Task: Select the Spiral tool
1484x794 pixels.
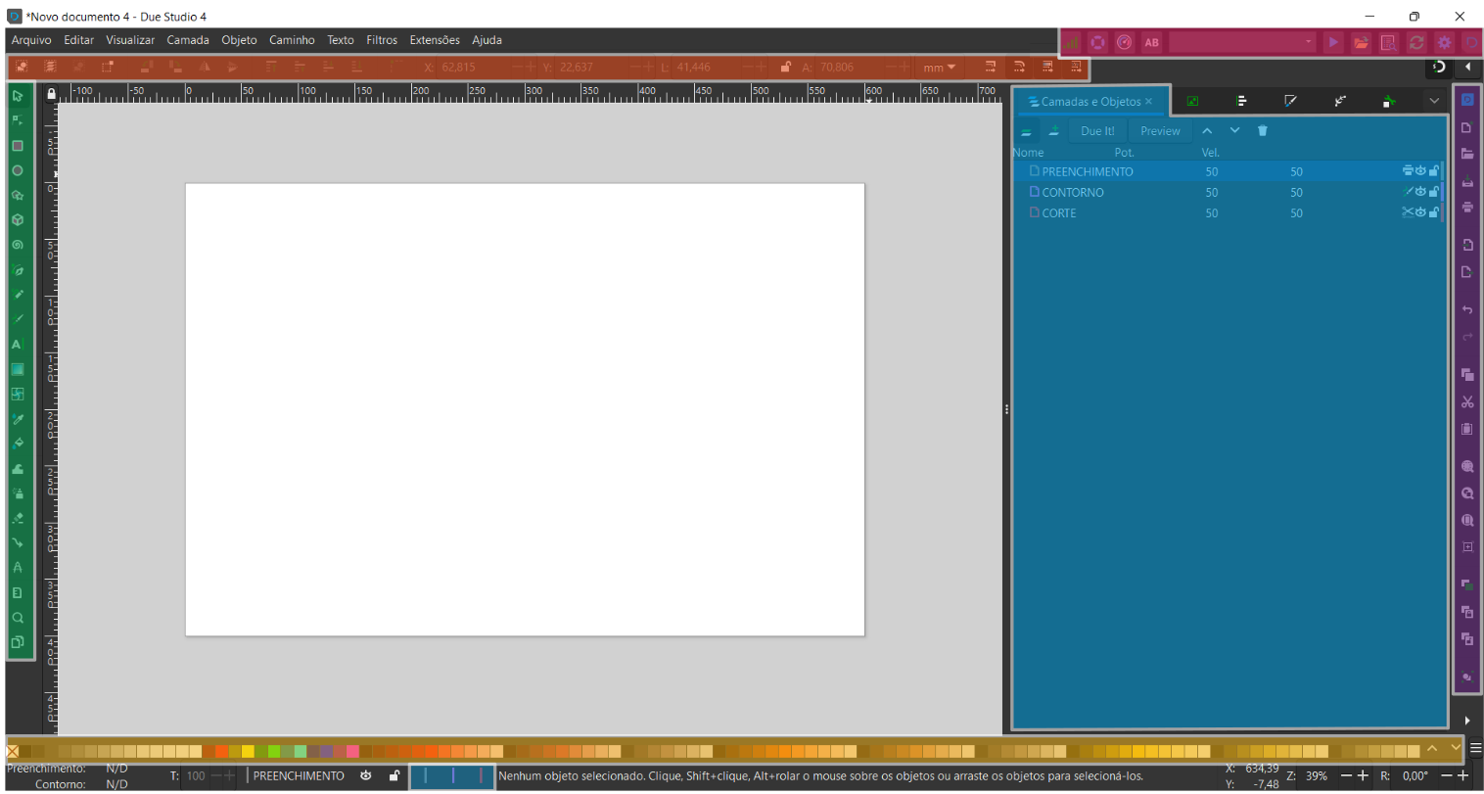Action: [x=18, y=245]
